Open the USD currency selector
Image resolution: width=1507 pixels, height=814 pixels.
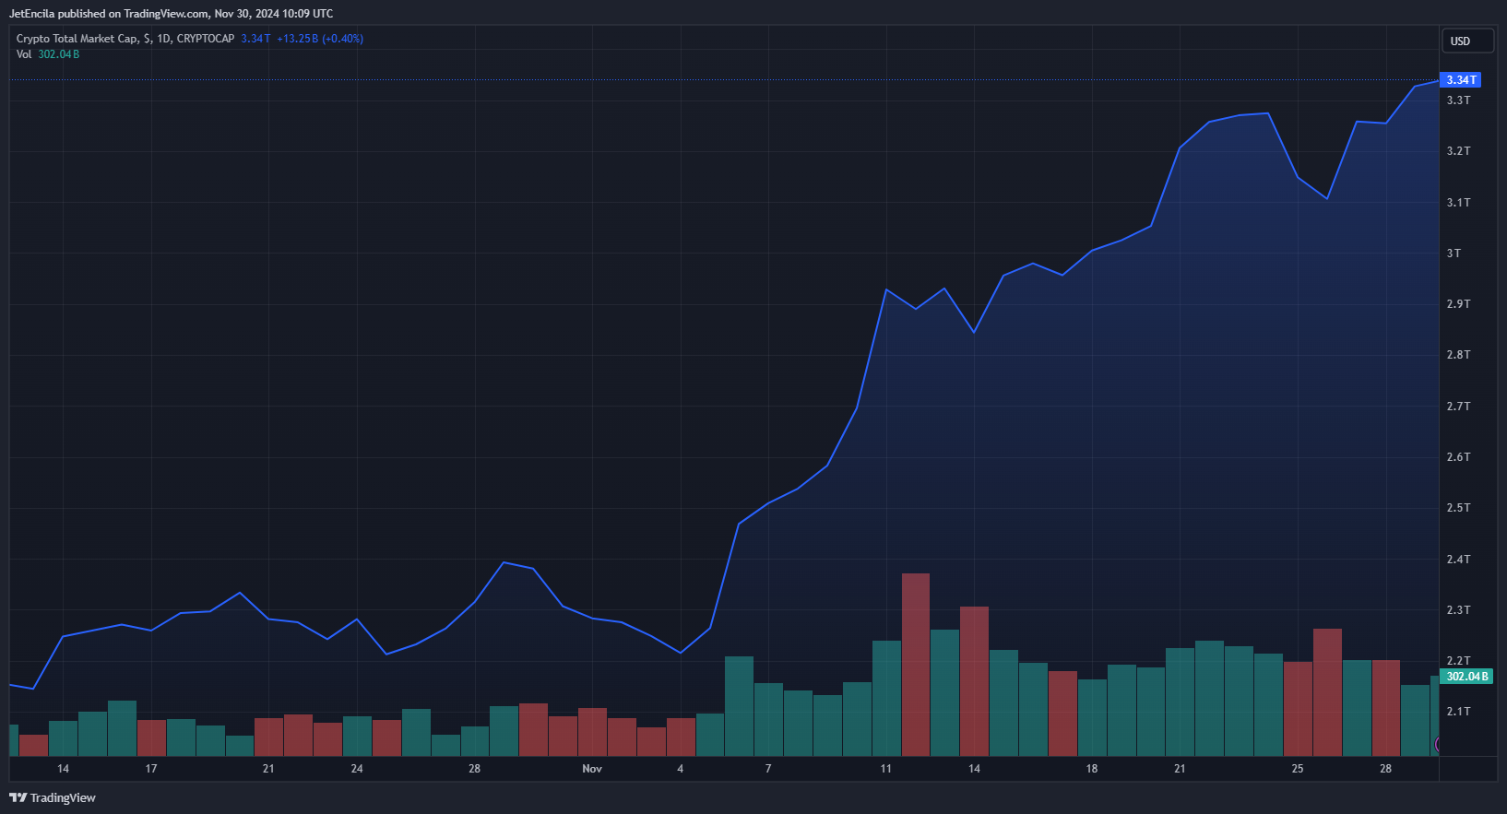coord(1466,41)
